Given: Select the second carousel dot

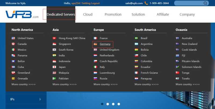Looking at the screenshot, I should pos(108,104).
